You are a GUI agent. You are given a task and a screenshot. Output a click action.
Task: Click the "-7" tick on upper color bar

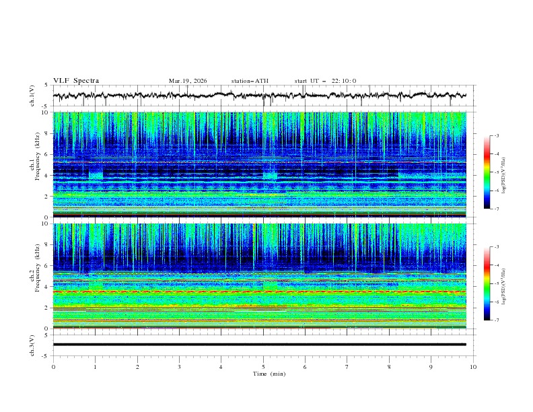tap(496, 209)
